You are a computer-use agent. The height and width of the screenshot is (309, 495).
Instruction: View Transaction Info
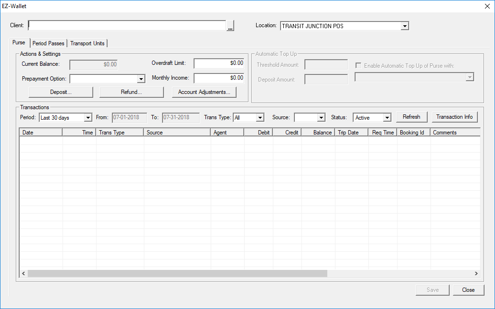point(454,117)
